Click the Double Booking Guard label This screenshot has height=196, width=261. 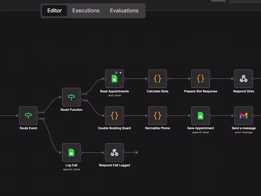pos(115,128)
